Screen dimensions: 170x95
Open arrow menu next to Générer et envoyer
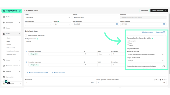coord(166,11)
